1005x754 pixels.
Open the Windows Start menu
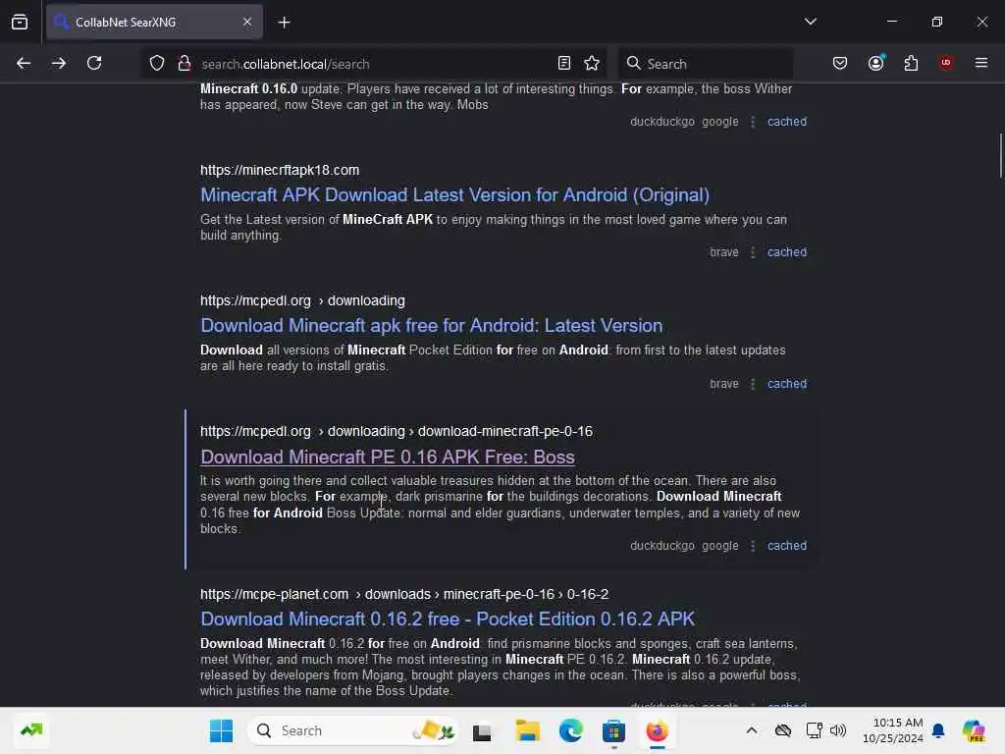point(221,730)
